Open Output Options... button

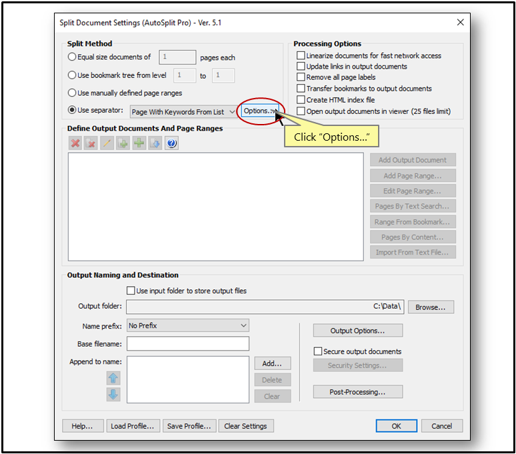coord(358,330)
